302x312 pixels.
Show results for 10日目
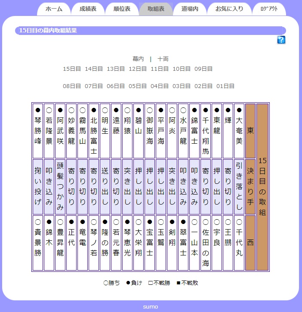(x=182, y=69)
